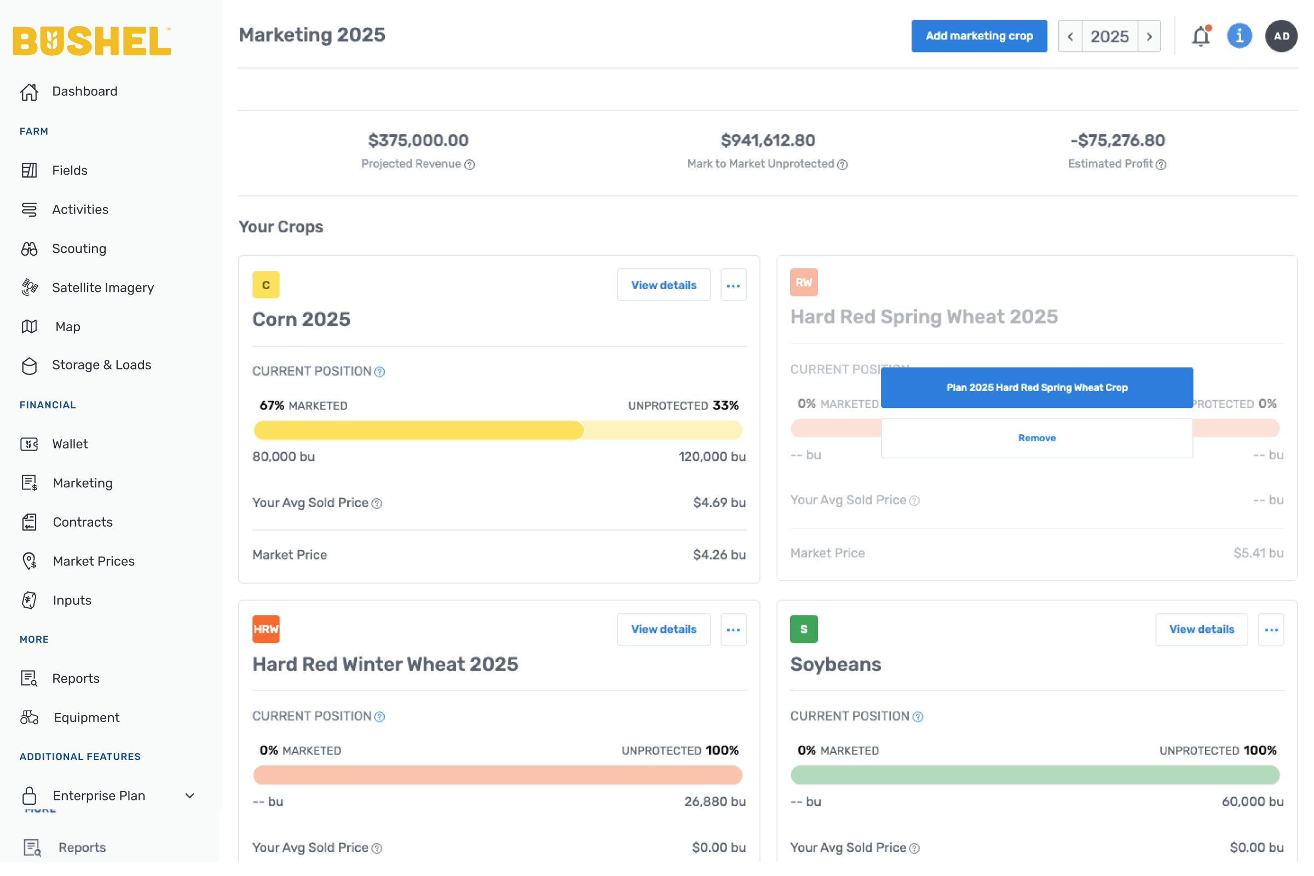Click Add marketing crop button

979,36
